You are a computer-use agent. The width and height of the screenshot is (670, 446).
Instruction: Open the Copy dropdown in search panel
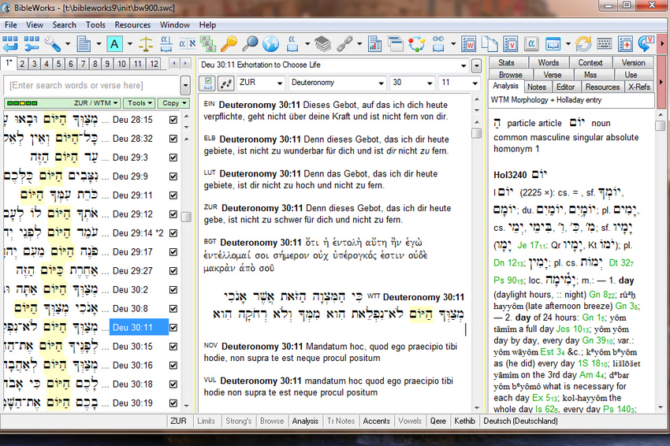tap(174, 103)
